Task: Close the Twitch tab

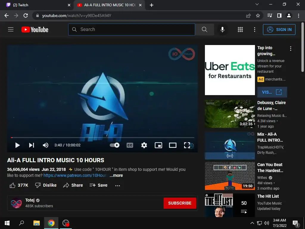Action: pyautogui.click(x=69, y=5)
